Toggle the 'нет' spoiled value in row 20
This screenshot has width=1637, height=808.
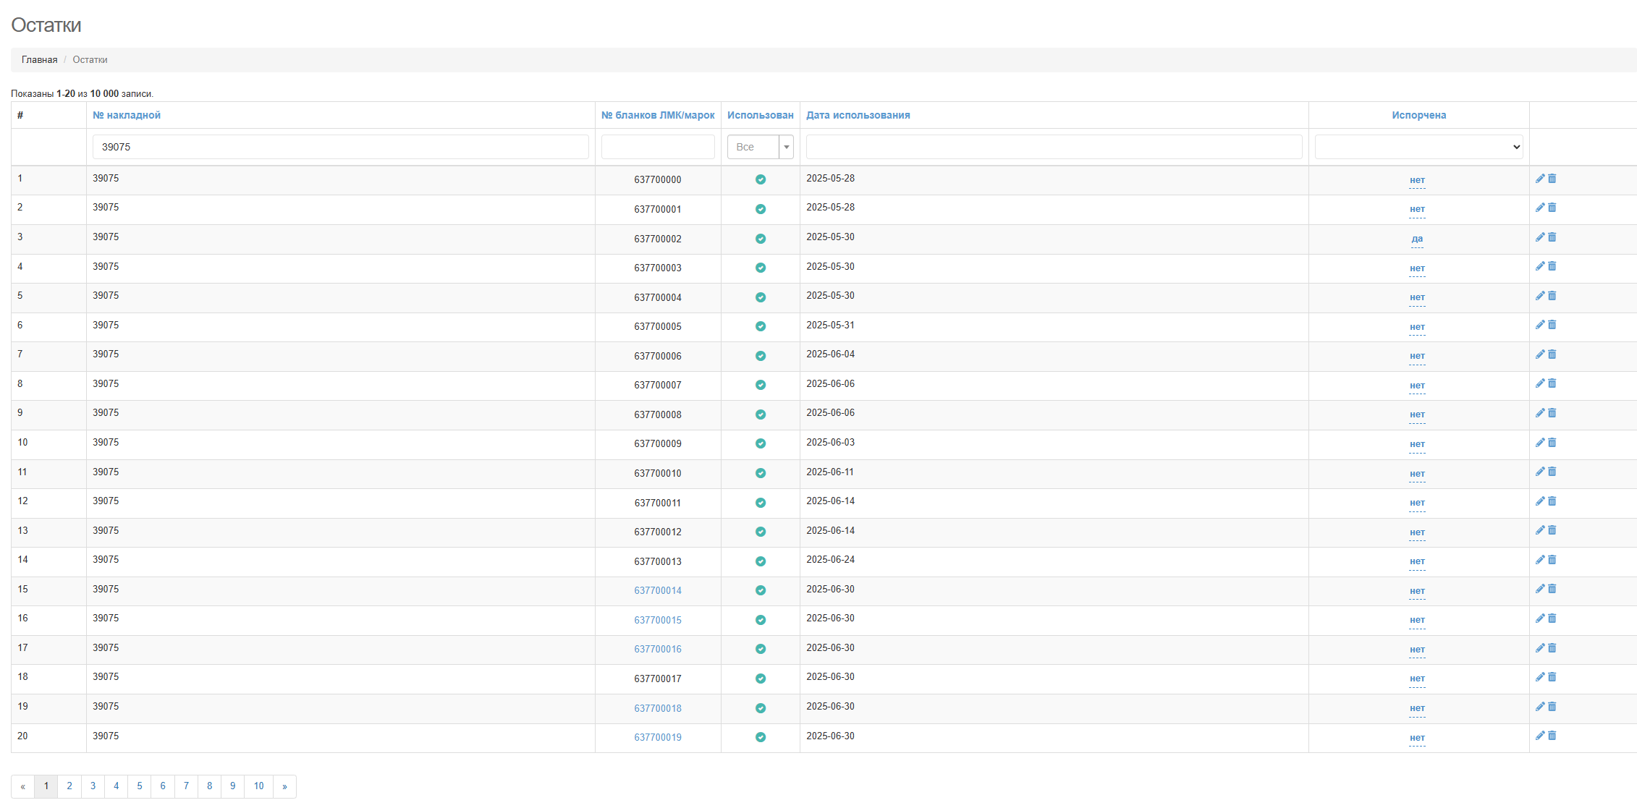point(1417,738)
